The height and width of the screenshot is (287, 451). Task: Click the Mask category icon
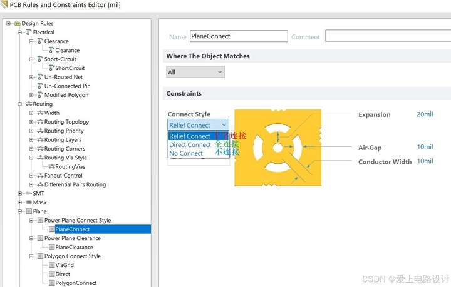[x=29, y=203]
